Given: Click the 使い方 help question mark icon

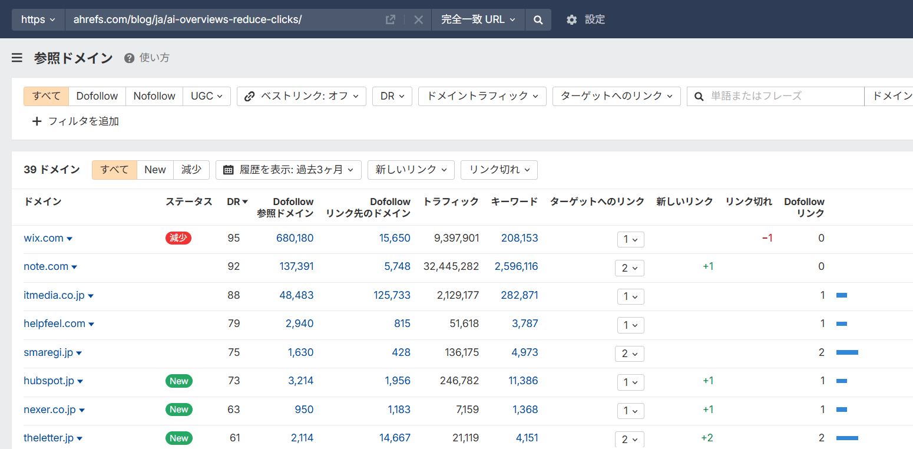Looking at the screenshot, I should [x=130, y=58].
